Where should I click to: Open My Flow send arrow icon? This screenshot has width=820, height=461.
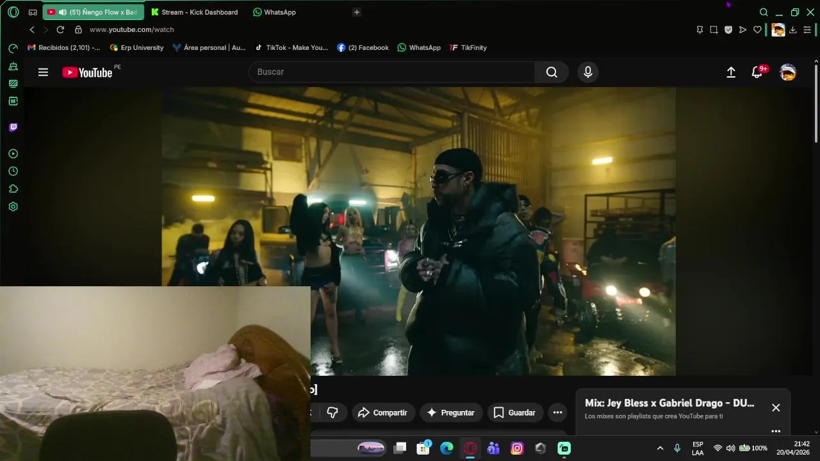point(742,29)
